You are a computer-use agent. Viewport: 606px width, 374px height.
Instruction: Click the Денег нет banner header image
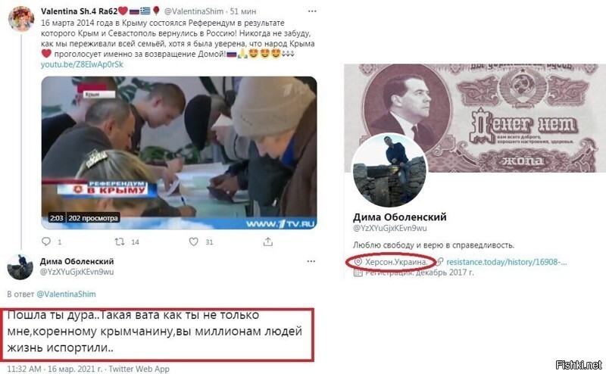475,118
